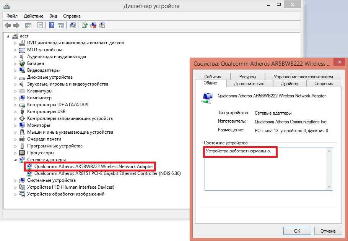This screenshot has width=348, height=241.
Task: Select Qualcomm Atheros AR8151 PCI-E Gigabit Ethernet Controller
Action: tap(107, 173)
